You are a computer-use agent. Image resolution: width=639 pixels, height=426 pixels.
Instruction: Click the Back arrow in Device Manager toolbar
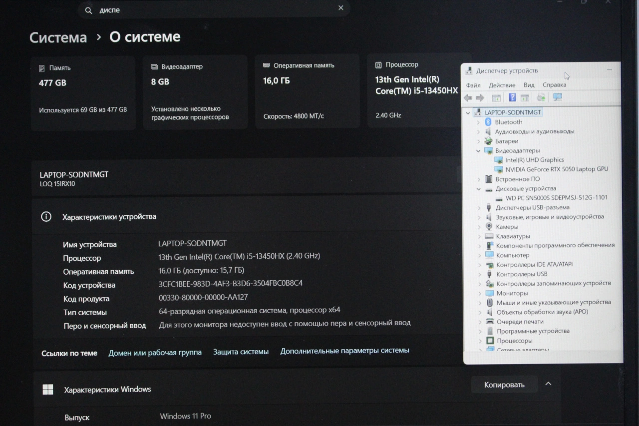[468, 98]
